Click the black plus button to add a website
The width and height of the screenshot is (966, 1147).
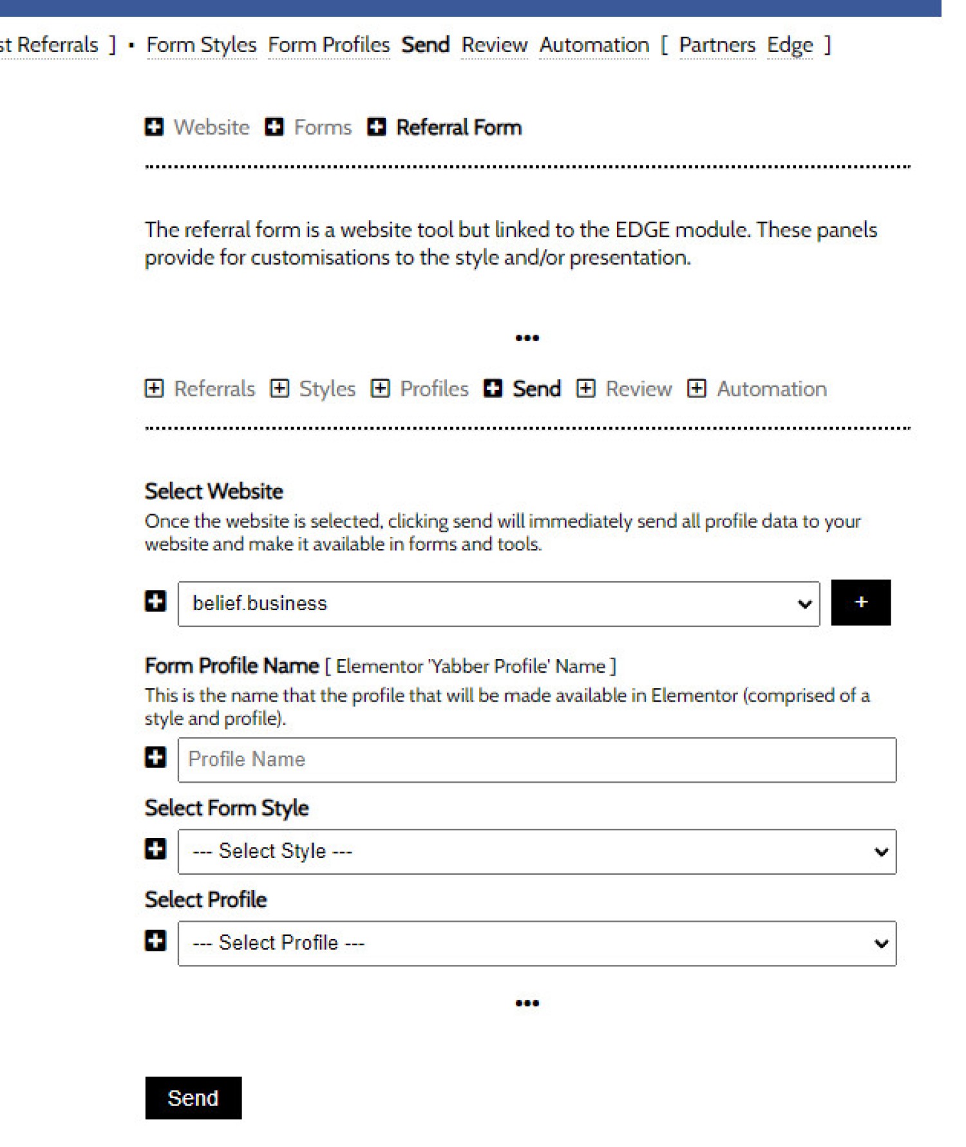click(x=861, y=602)
